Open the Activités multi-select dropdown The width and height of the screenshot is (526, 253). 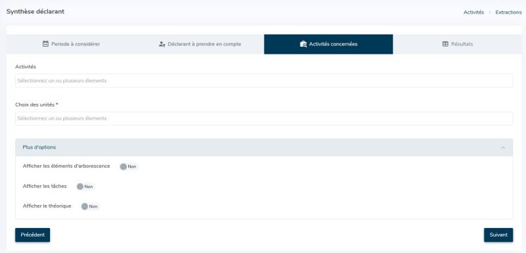click(264, 81)
